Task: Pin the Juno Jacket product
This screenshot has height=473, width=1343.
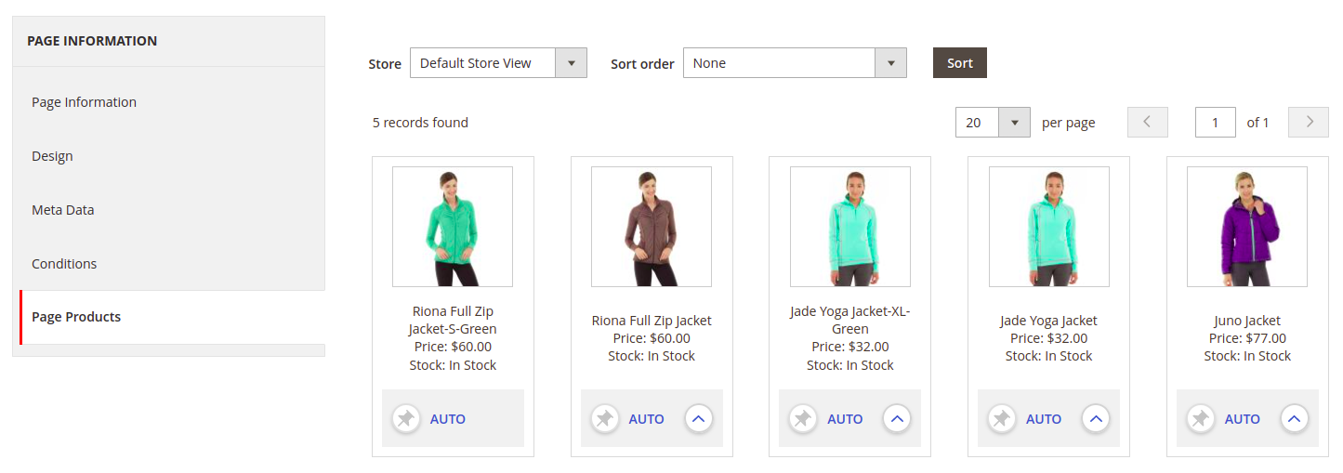Action: (1201, 419)
